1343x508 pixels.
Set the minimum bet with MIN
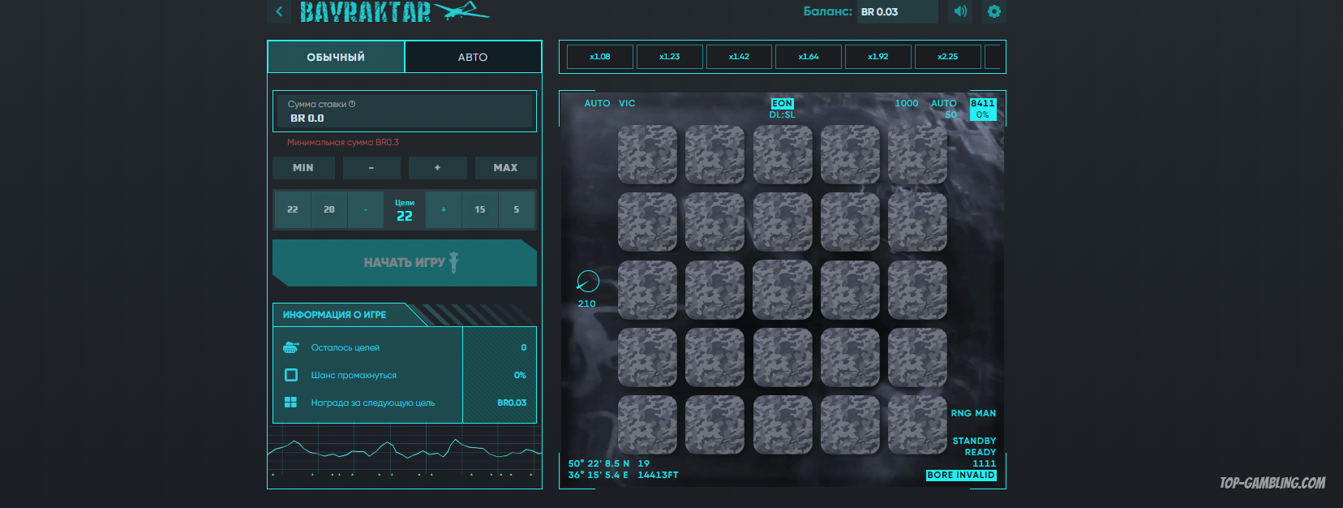pyautogui.click(x=303, y=168)
